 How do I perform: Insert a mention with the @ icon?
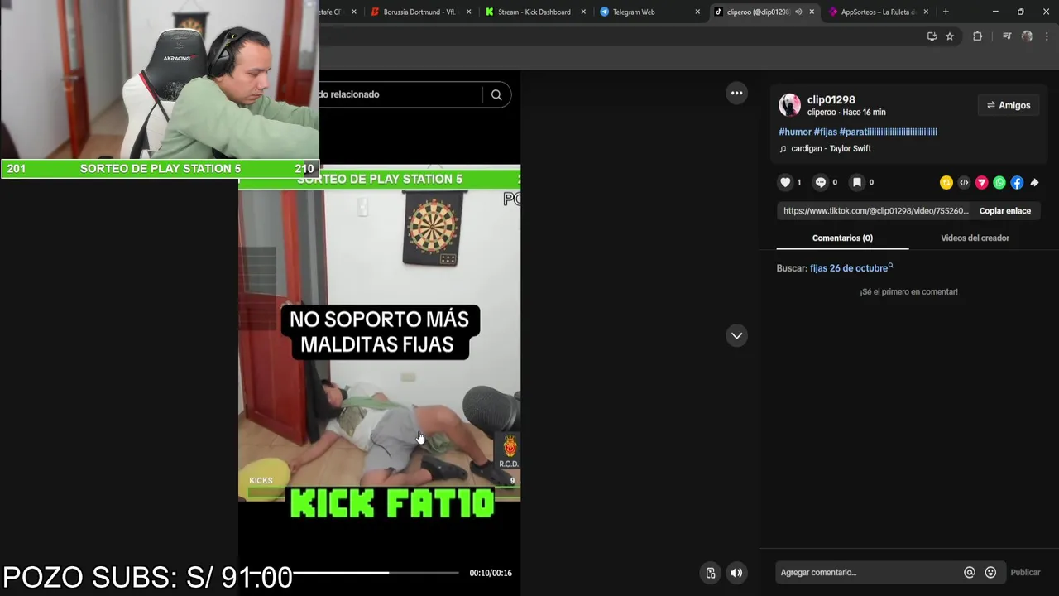coord(970,572)
